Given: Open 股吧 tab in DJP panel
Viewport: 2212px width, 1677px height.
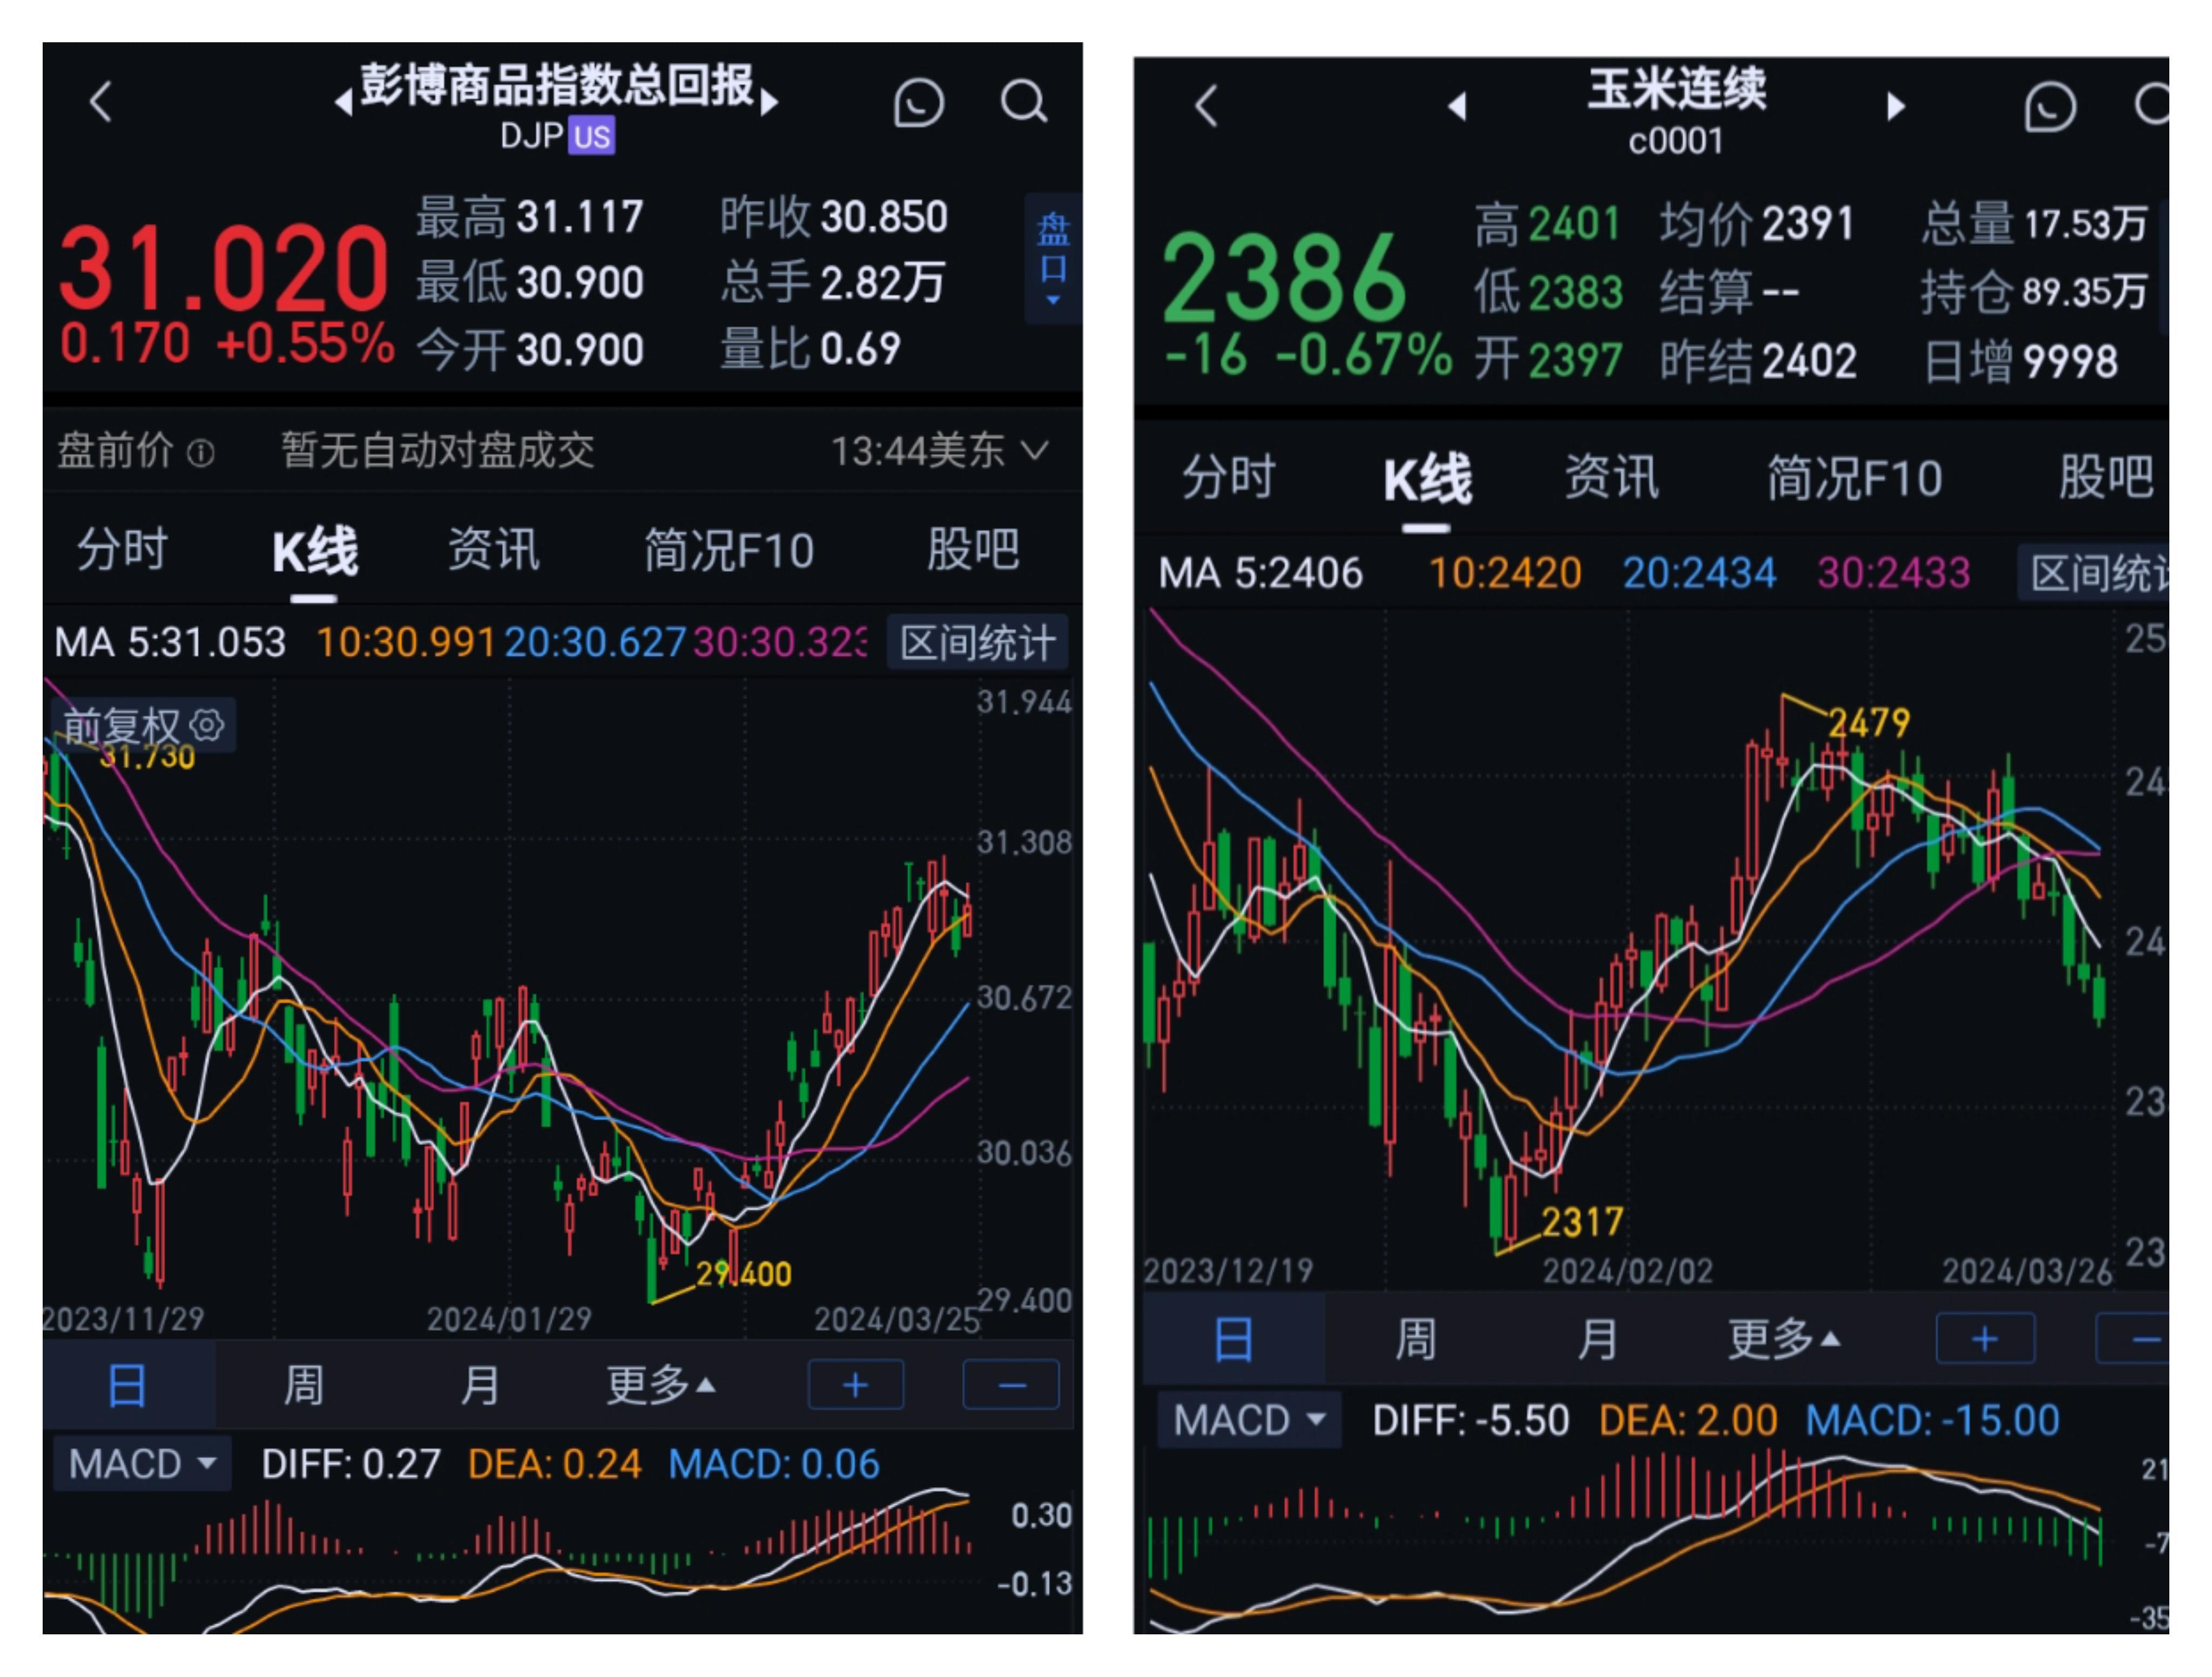Looking at the screenshot, I should pyautogui.click(x=973, y=550).
